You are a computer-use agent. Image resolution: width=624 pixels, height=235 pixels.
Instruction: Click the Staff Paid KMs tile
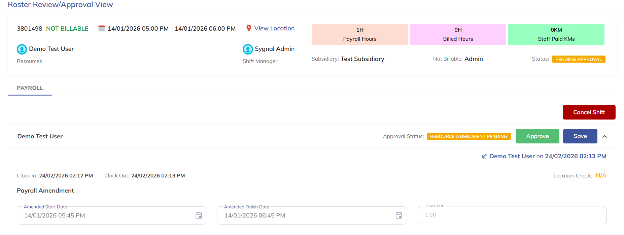556,34
